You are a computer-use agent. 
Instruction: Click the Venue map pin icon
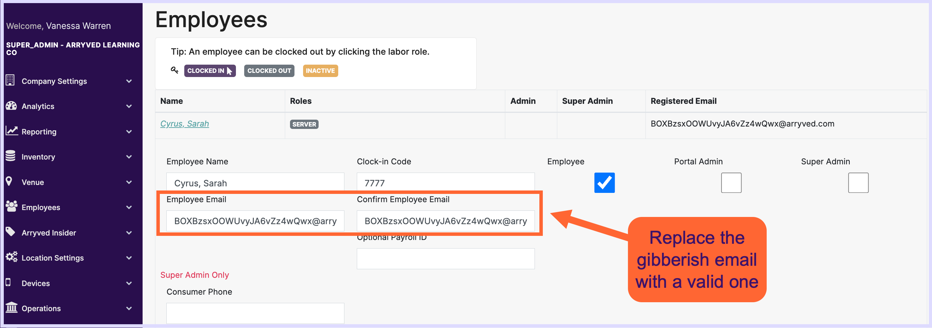(9, 181)
